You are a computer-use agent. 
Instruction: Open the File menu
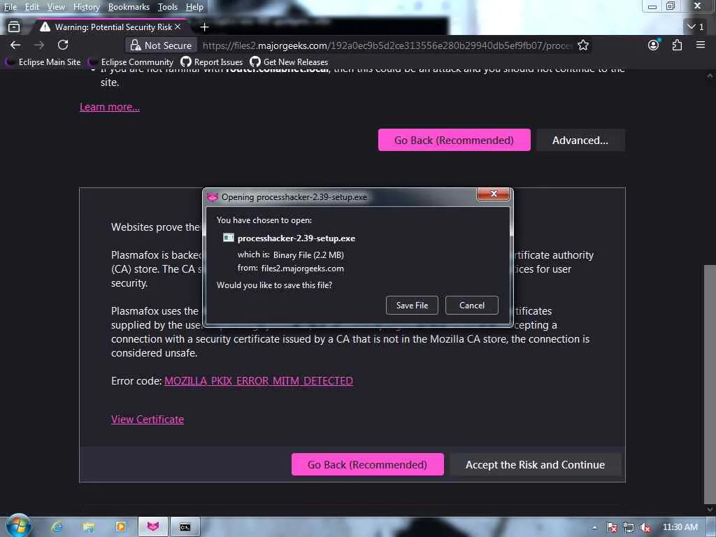click(x=10, y=7)
